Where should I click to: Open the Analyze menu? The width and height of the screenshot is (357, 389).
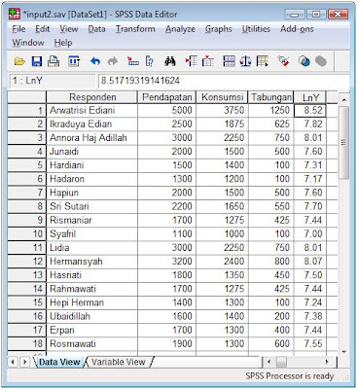180,29
